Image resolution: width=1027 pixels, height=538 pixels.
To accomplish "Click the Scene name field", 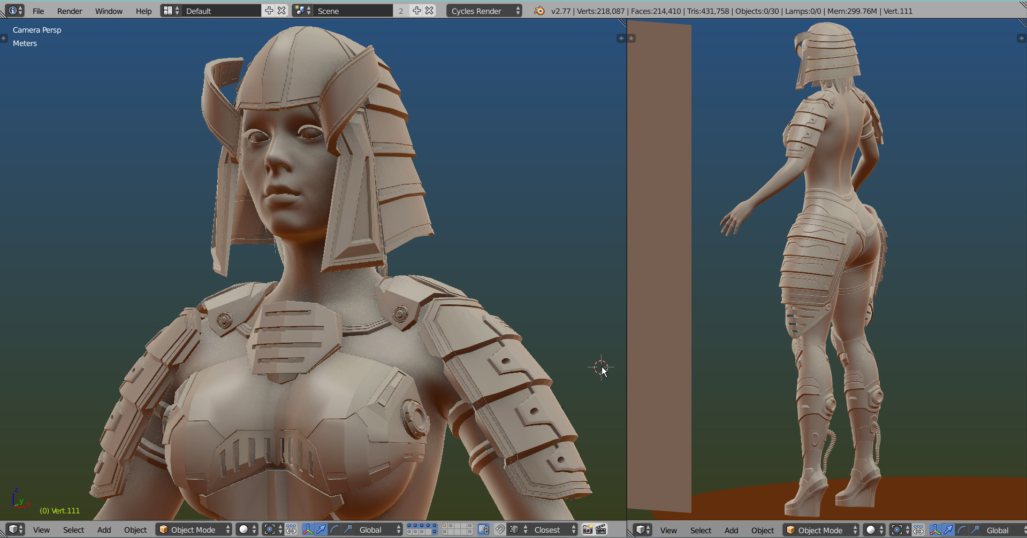I will (353, 11).
